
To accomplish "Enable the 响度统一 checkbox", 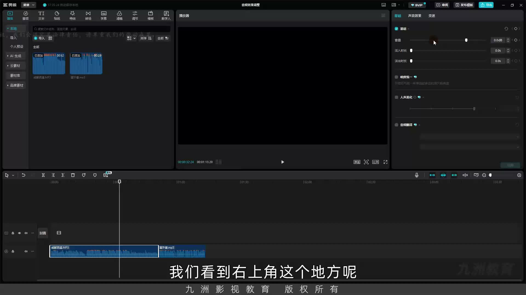I will click(x=396, y=77).
